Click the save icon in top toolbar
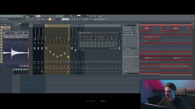The width and height of the screenshot is (195, 109). pyautogui.click(x=100, y=16)
